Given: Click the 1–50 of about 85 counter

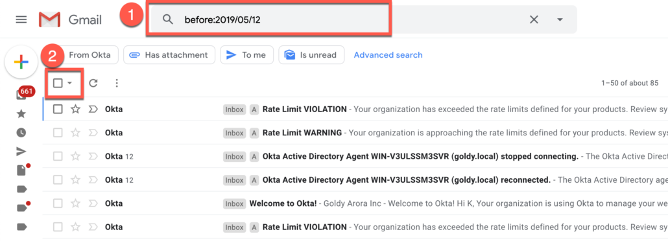Looking at the screenshot, I should pos(630,83).
